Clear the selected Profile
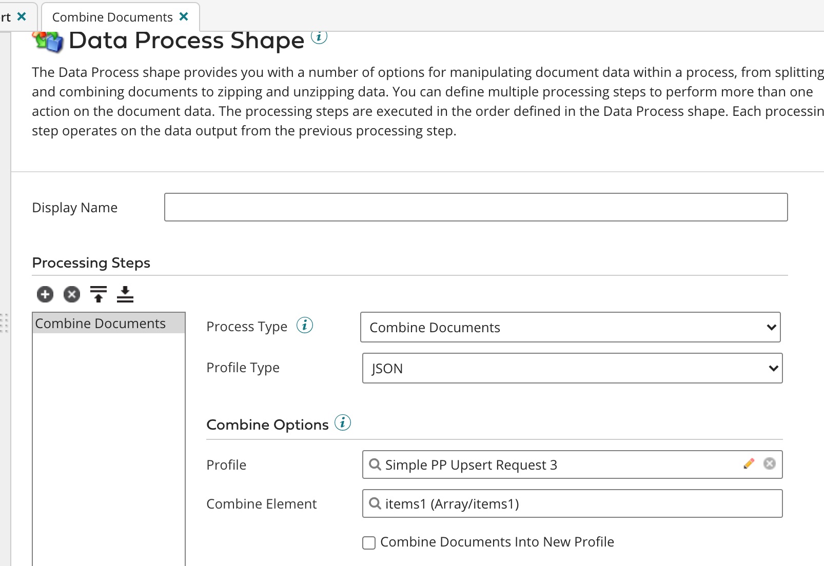Image resolution: width=824 pixels, height=566 pixels. tap(768, 464)
